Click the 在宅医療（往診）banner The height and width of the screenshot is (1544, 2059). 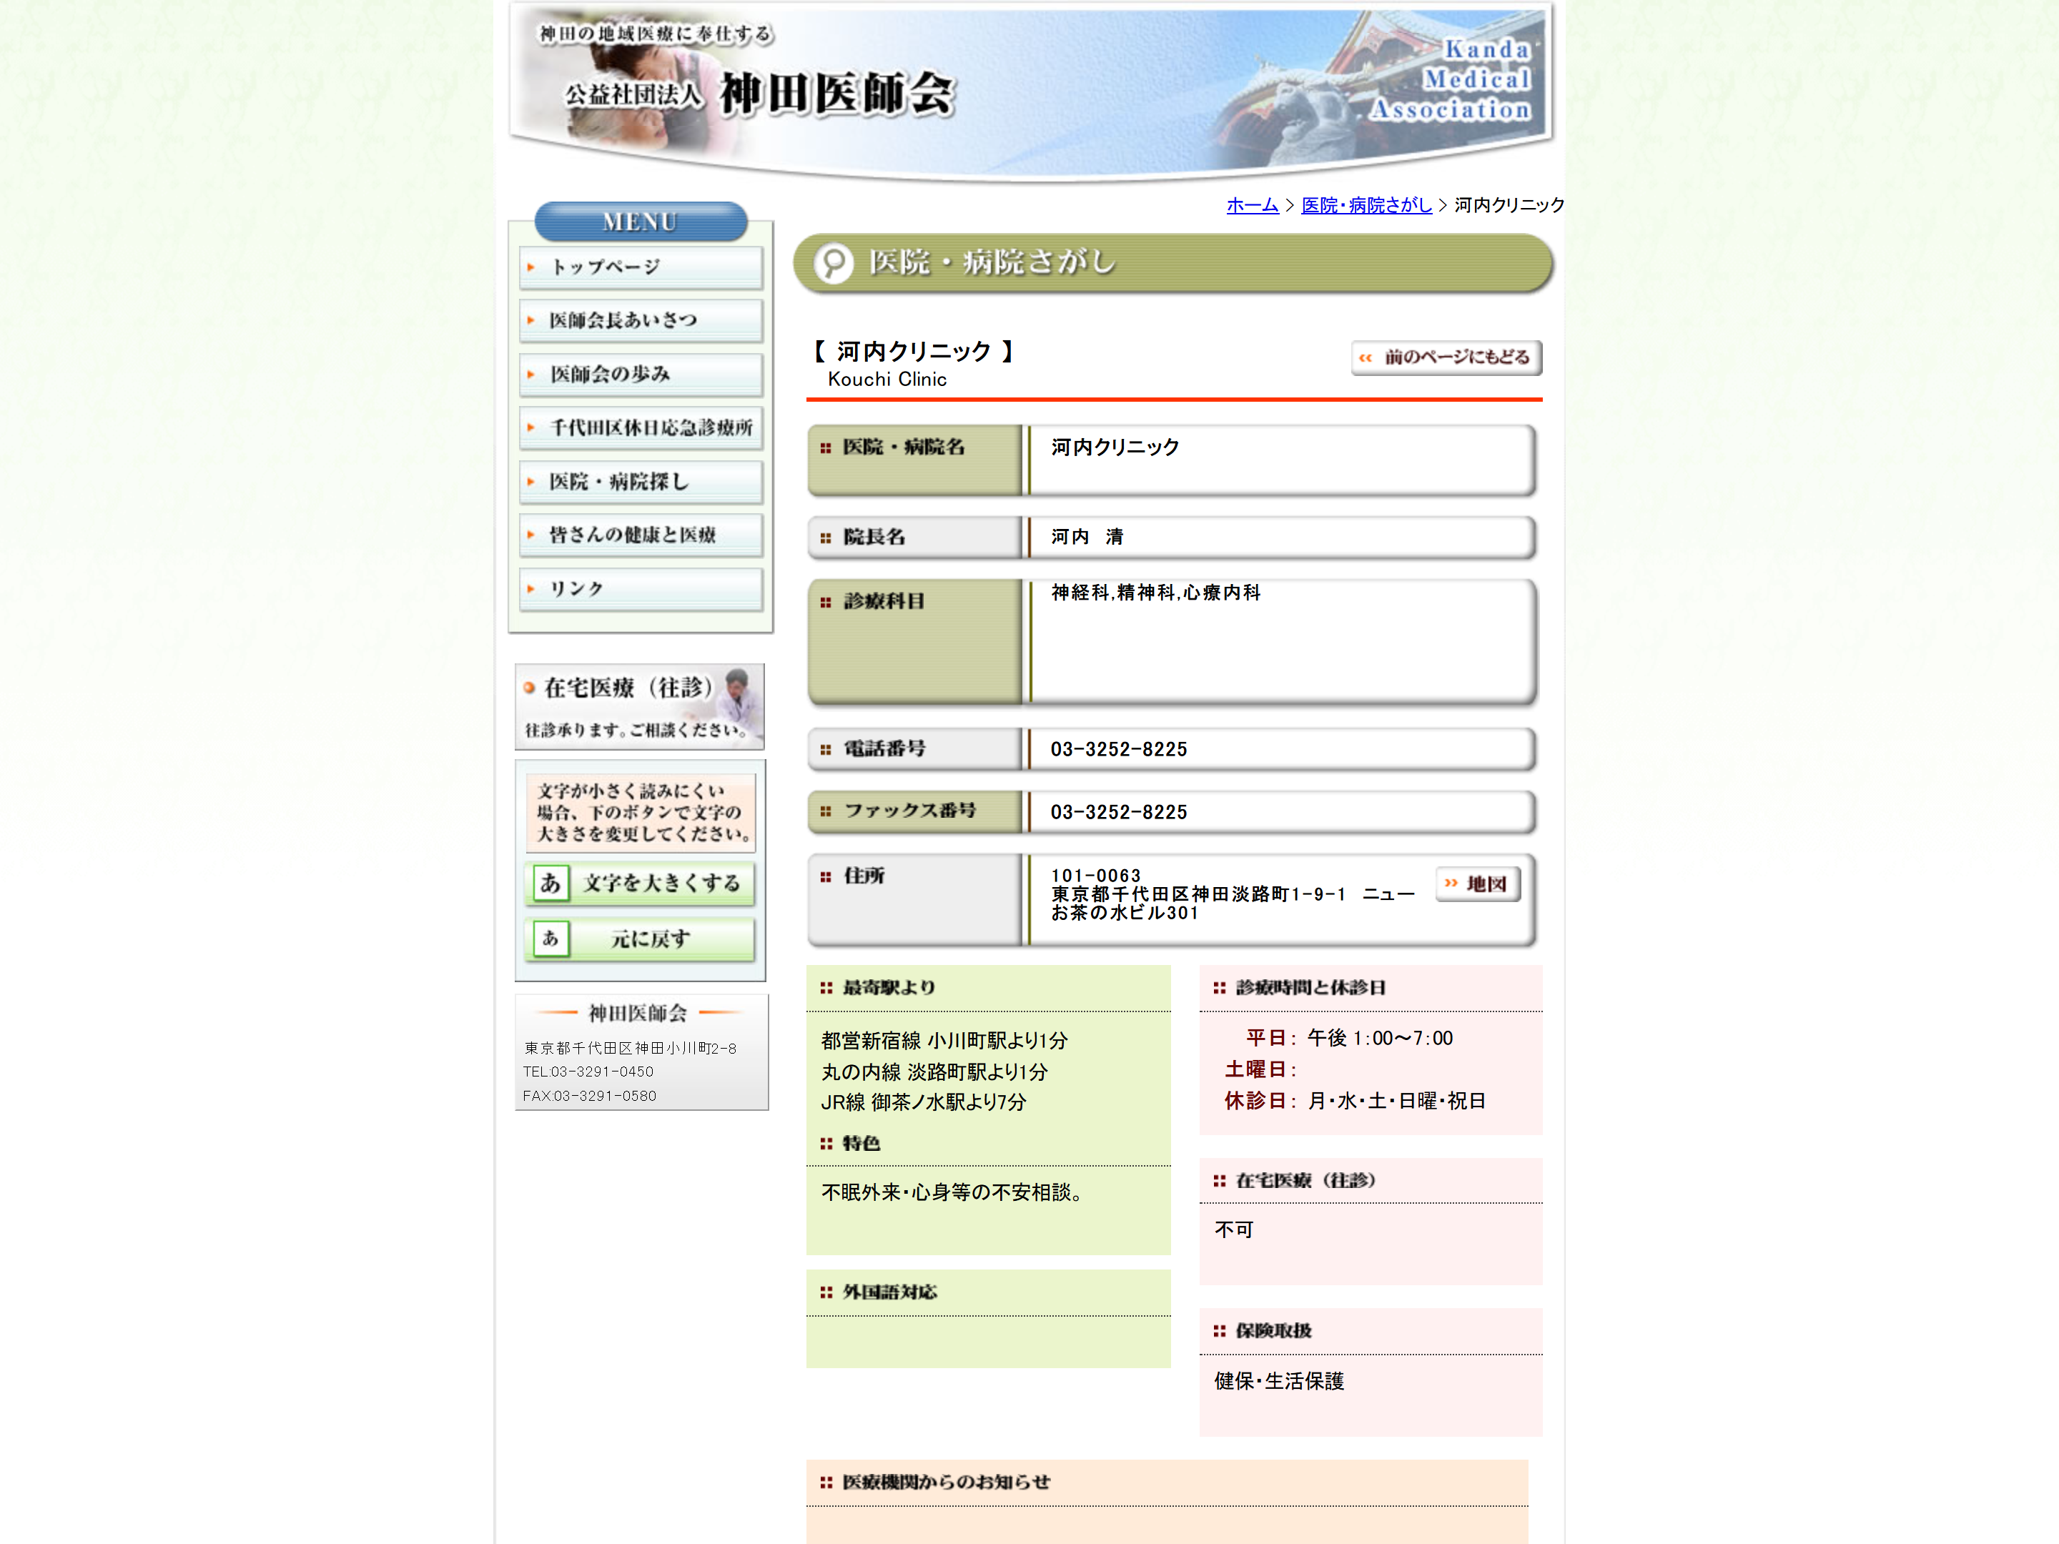coord(641,706)
